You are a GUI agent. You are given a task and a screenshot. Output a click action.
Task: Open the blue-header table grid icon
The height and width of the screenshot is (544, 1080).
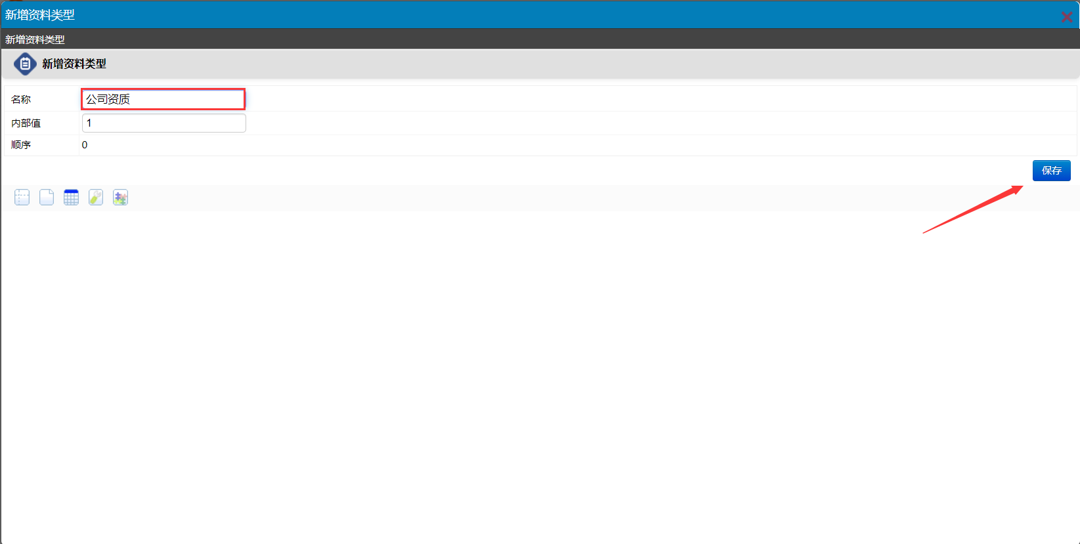[x=71, y=198]
